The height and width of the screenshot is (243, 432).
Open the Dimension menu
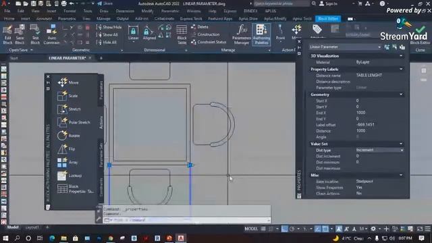(125, 11)
